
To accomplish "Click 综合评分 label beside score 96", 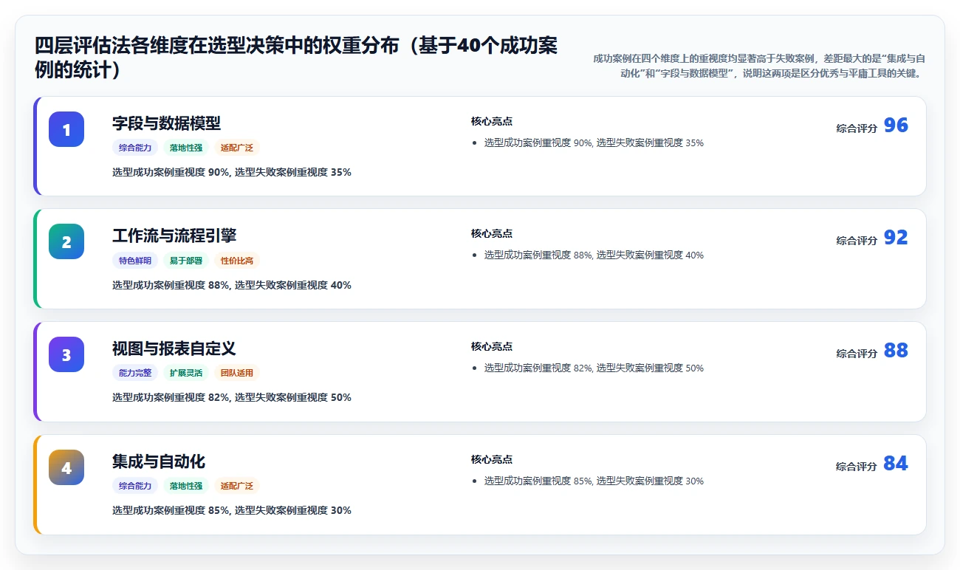I will (x=857, y=128).
